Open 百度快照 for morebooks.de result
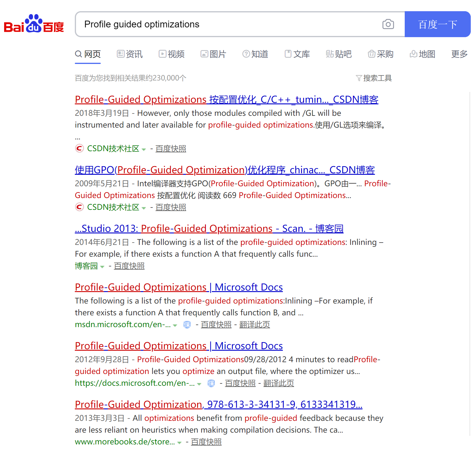471x450 pixels. (x=206, y=442)
